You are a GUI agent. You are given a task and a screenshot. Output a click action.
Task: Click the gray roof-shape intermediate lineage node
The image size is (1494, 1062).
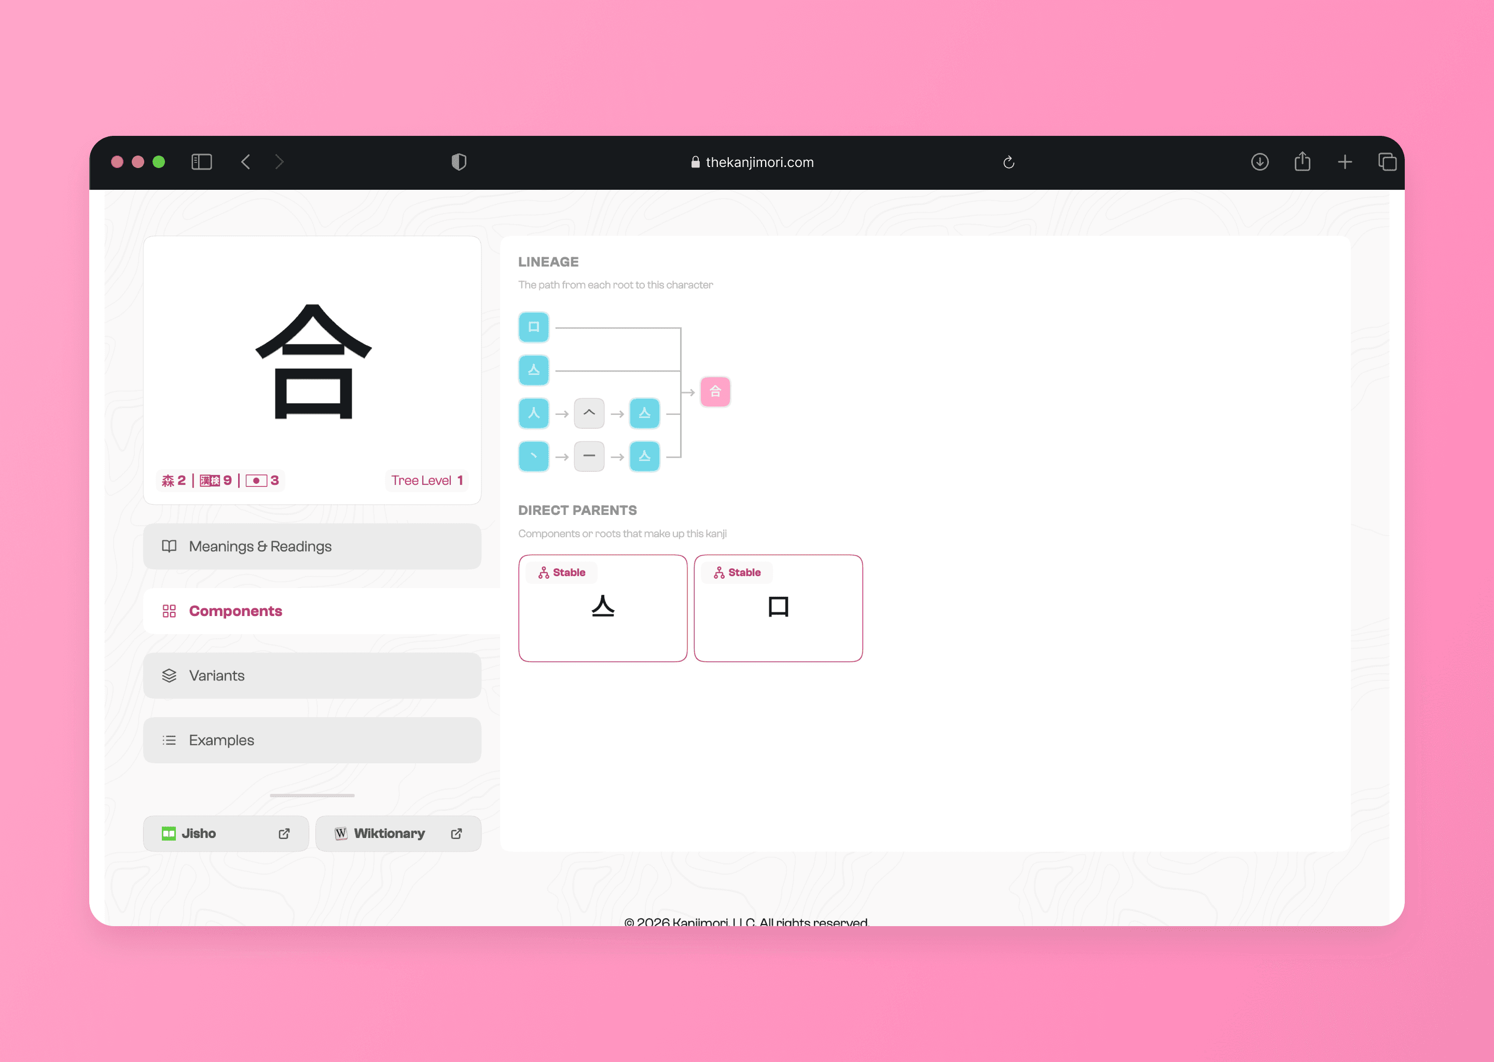[589, 413]
